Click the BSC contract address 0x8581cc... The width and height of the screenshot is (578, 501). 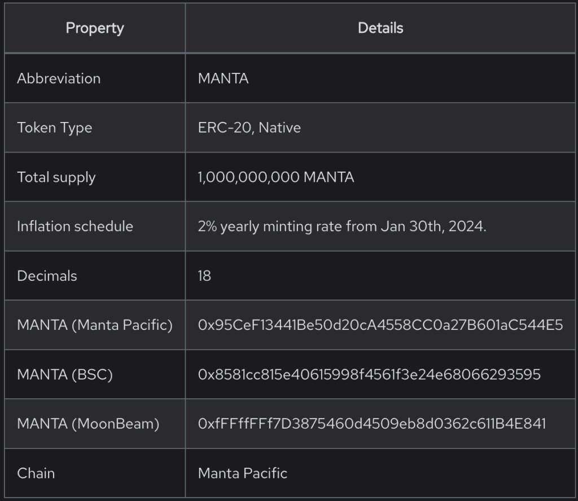click(369, 374)
